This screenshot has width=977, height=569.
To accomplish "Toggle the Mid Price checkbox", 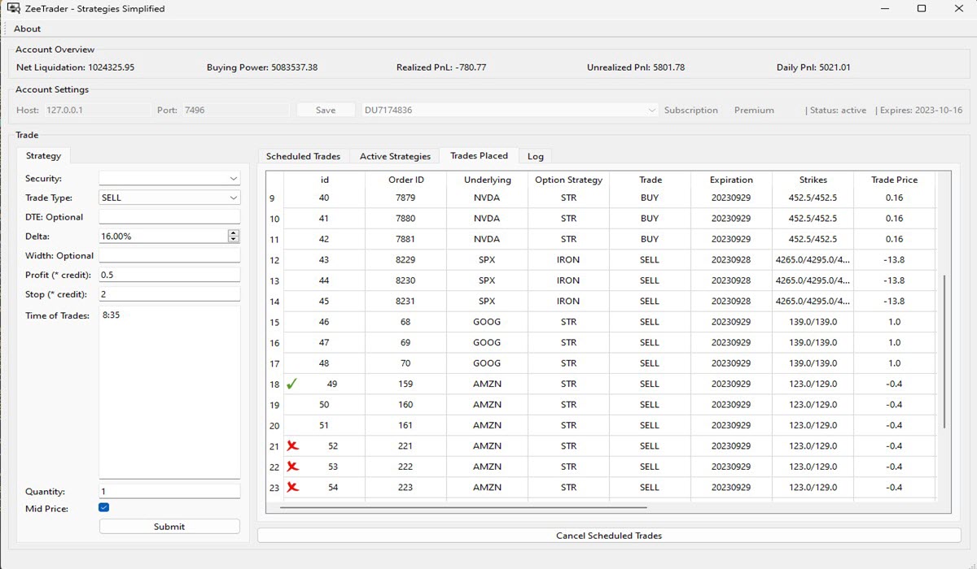I will (104, 508).
